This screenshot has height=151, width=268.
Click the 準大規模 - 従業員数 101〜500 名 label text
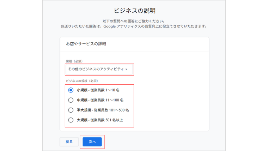point(103,110)
